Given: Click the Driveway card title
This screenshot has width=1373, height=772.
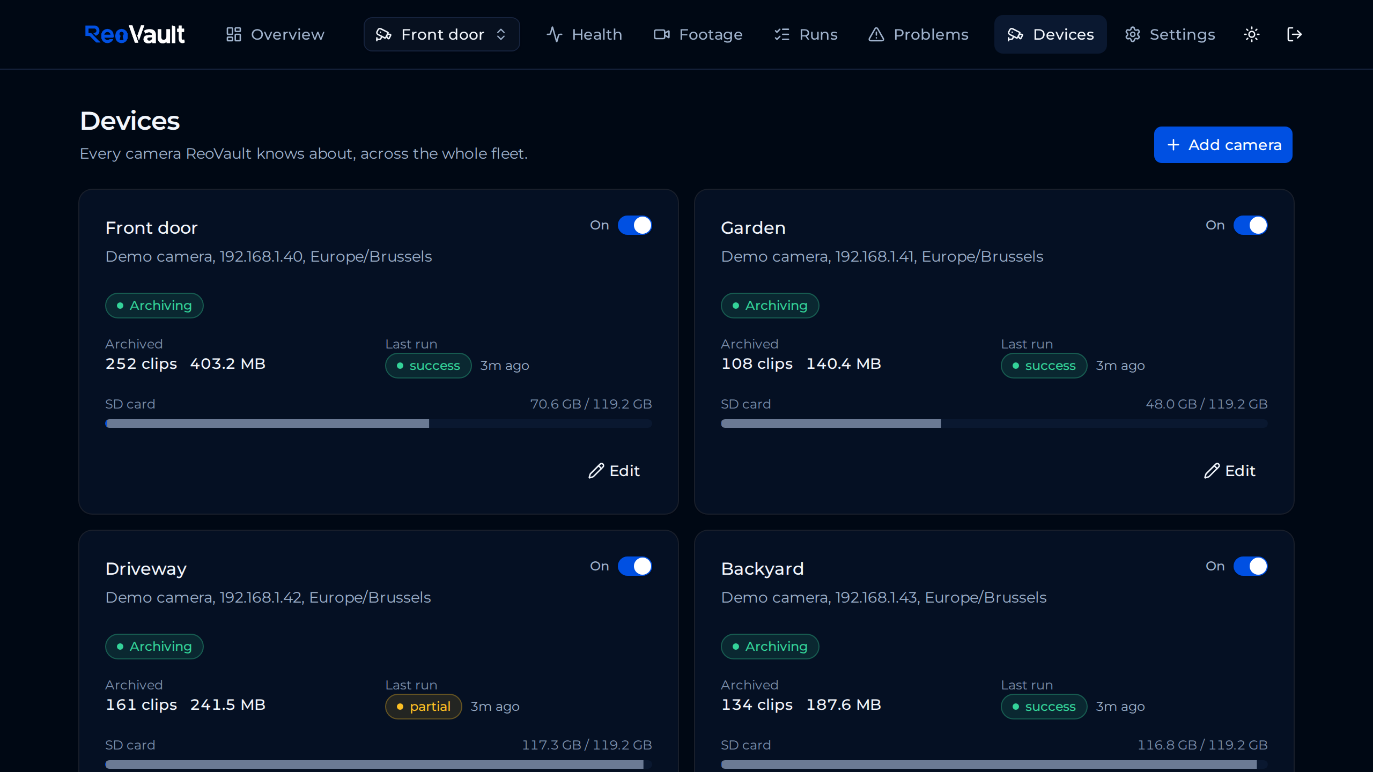Looking at the screenshot, I should (x=146, y=568).
